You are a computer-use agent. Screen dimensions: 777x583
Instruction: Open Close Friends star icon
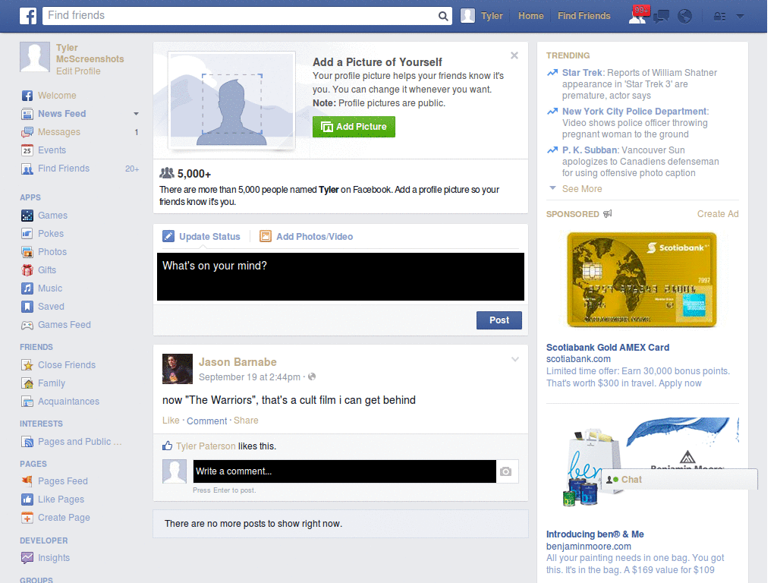coord(27,365)
